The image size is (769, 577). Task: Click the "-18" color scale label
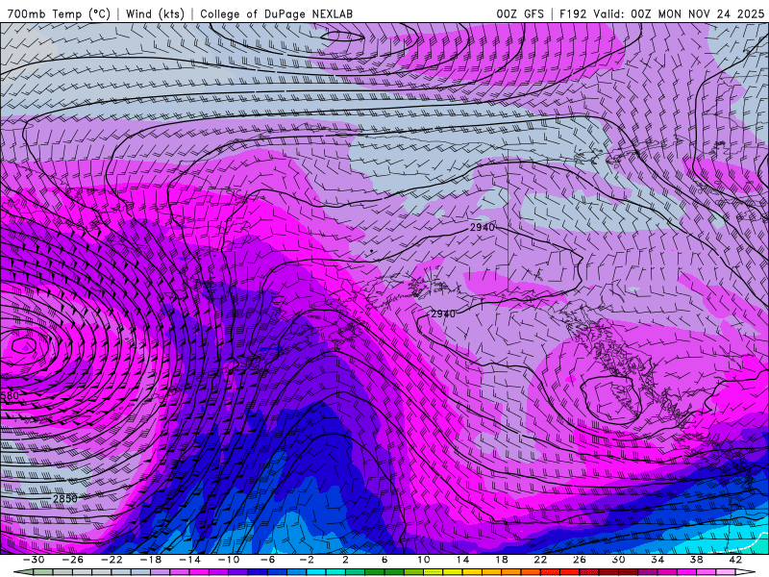pyautogui.click(x=151, y=560)
